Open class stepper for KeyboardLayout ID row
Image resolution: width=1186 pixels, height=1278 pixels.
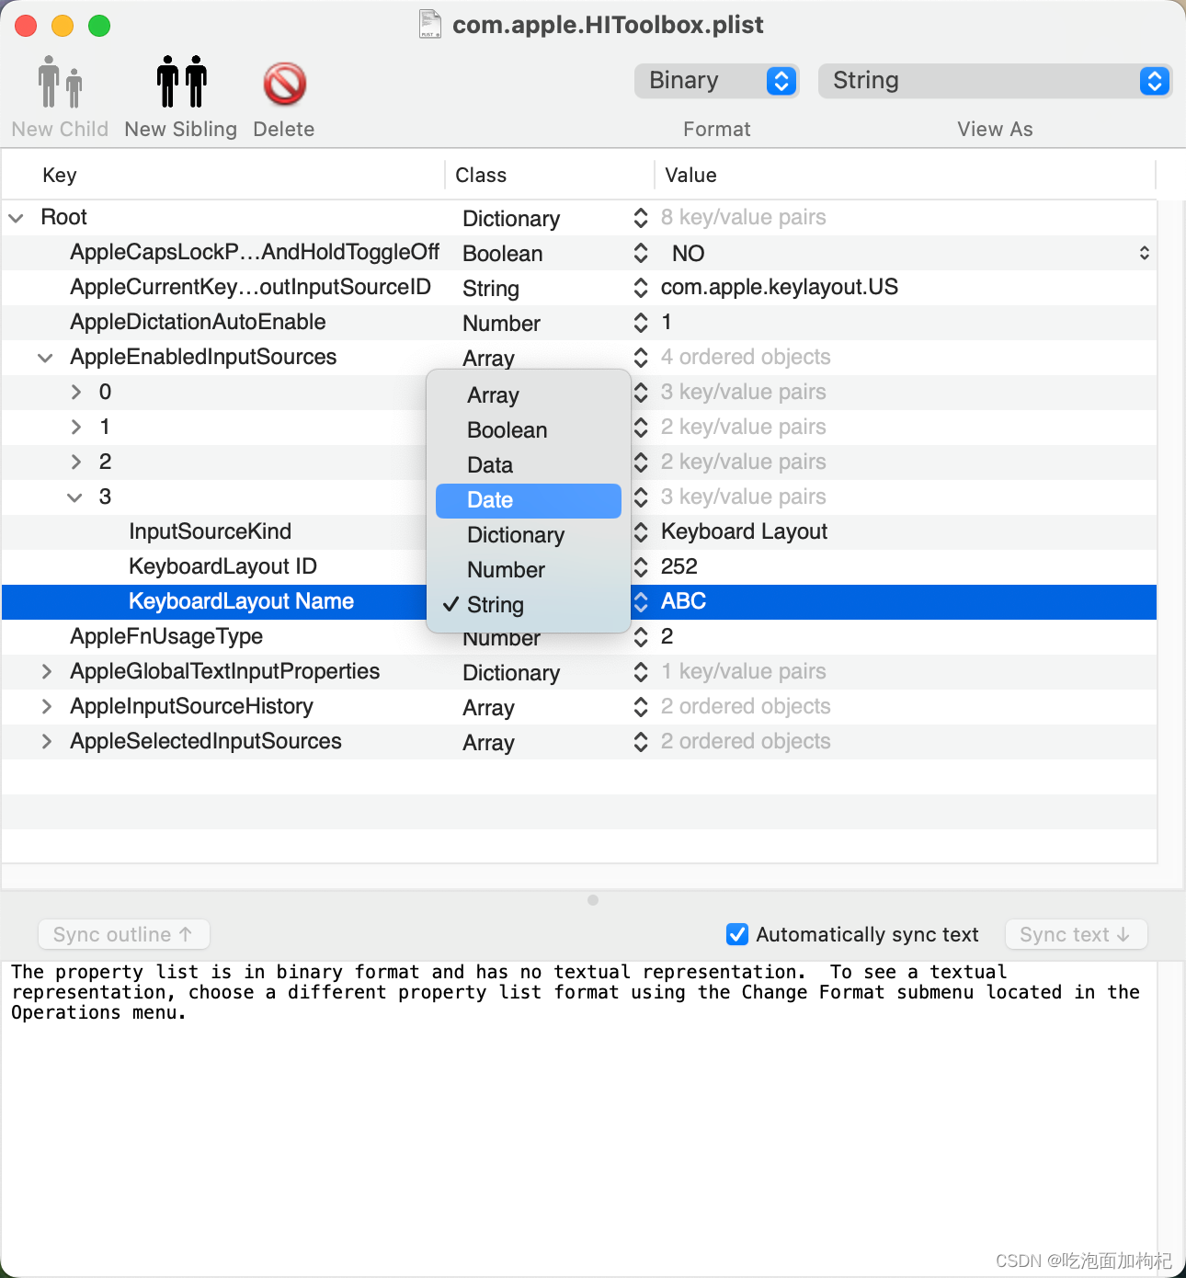[641, 567]
